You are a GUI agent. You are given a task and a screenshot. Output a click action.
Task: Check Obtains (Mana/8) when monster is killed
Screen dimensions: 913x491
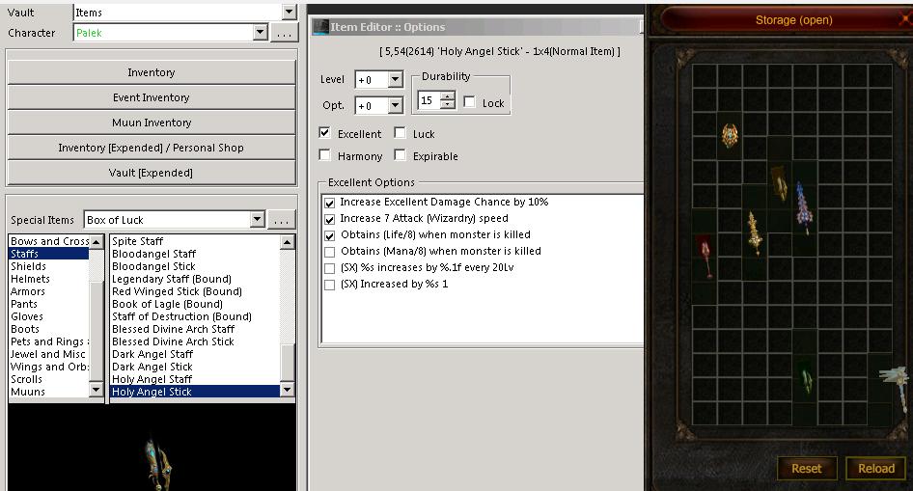(x=329, y=252)
